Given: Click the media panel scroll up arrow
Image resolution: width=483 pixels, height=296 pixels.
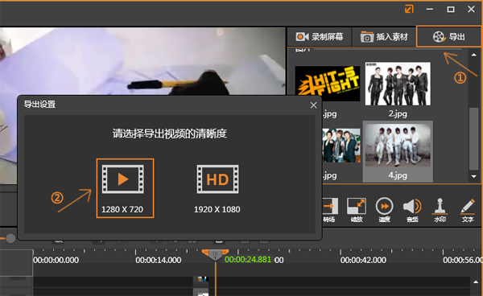Looking at the screenshot, I should [474, 55].
